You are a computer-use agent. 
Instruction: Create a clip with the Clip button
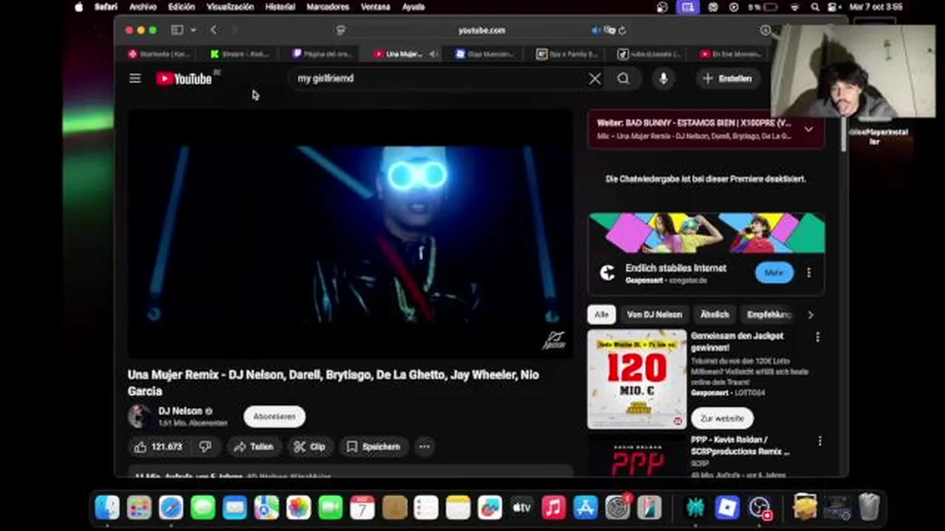(x=309, y=446)
